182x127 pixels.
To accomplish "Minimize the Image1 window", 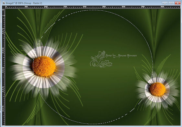I will (165, 3).
